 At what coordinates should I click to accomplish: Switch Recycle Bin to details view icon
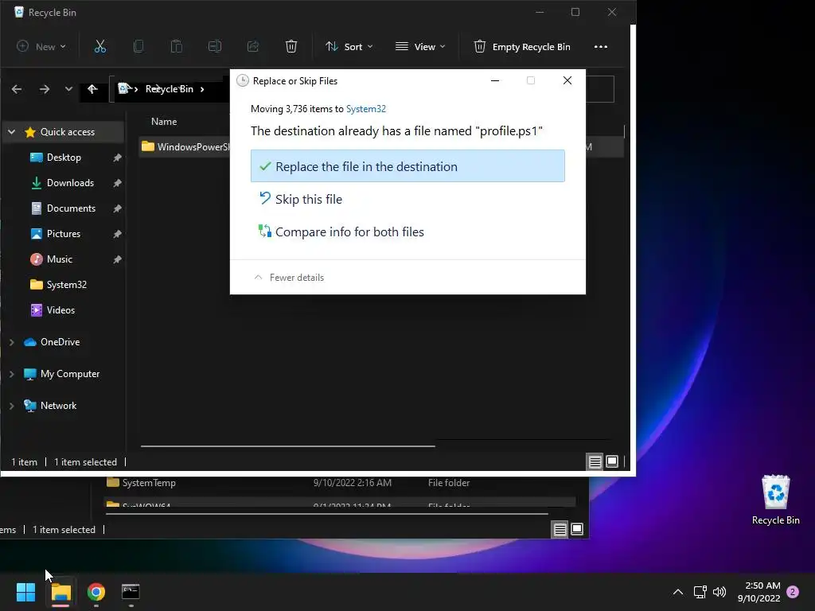[595, 461]
